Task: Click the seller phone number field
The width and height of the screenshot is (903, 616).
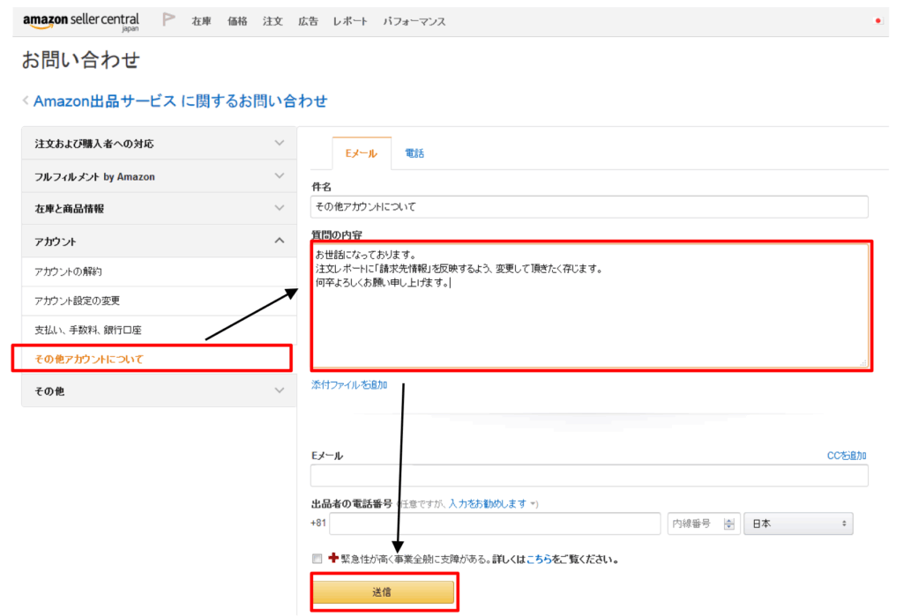Action: tap(495, 523)
